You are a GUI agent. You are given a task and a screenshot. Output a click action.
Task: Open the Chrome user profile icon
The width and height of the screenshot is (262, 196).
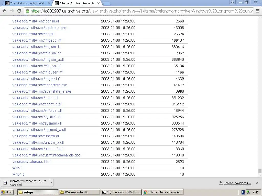[232, 2]
